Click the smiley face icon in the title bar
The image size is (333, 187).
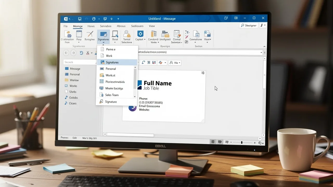pyautogui.click(x=226, y=18)
